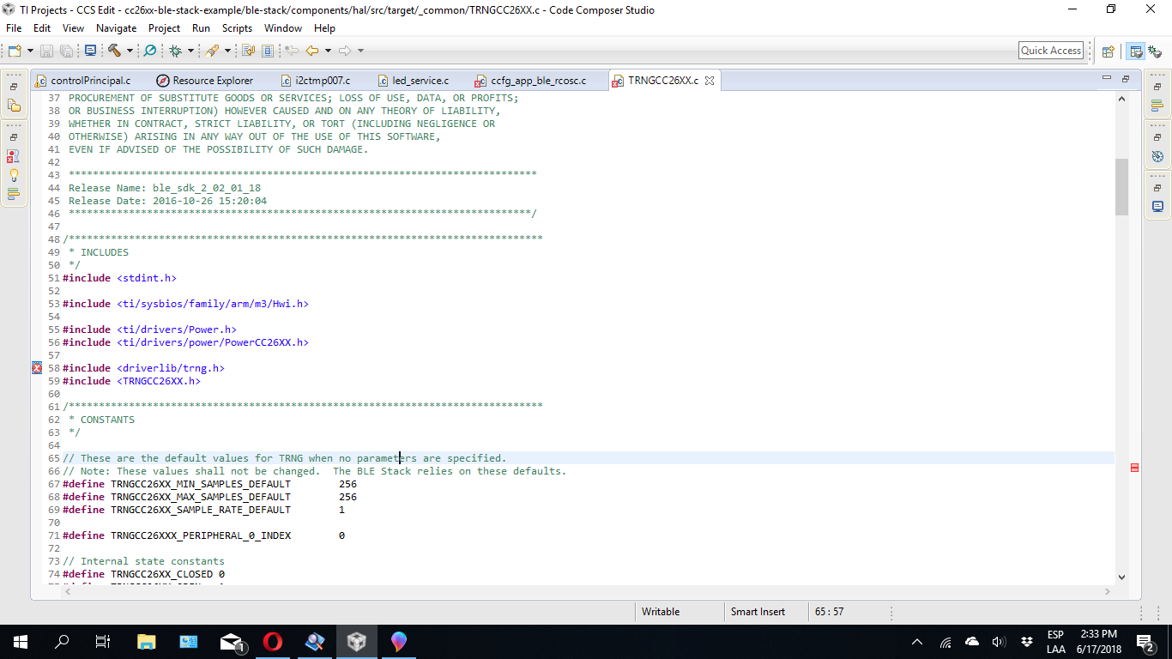Open the Console view icon in right sidebar
Viewport: 1172px width, 659px height.
coord(1157,207)
